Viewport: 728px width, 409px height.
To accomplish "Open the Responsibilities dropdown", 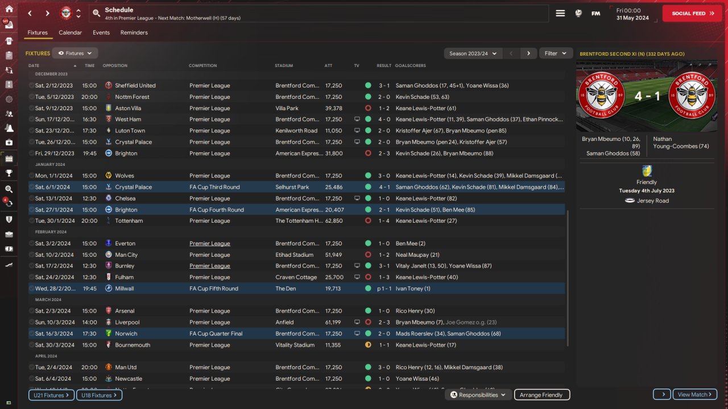I will click(478, 395).
